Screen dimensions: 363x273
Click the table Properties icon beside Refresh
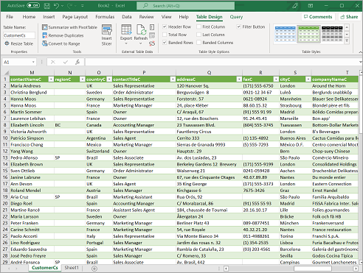pyautogui.click(x=152, y=27)
